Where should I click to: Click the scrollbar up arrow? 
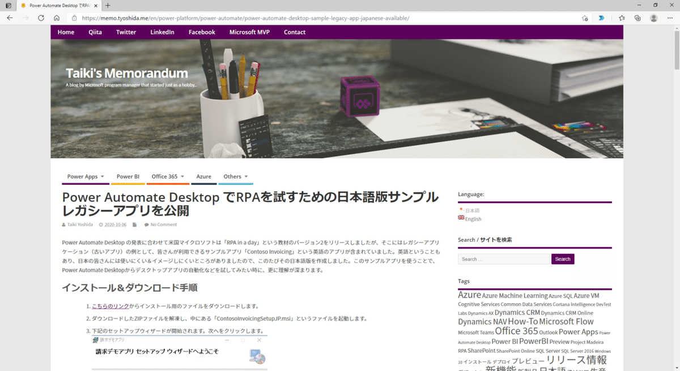tap(677, 28)
